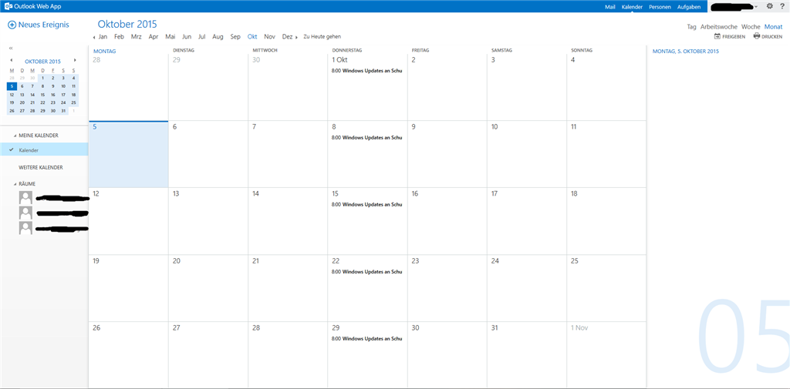
Task: Click the Neues Ereignis label
Action: [x=44, y=25]
